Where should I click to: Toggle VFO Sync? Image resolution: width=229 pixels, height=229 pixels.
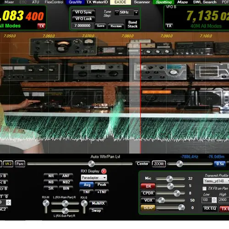click(83, 12)
